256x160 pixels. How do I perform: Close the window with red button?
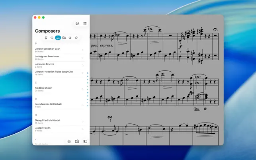click(x=35, y=18)
